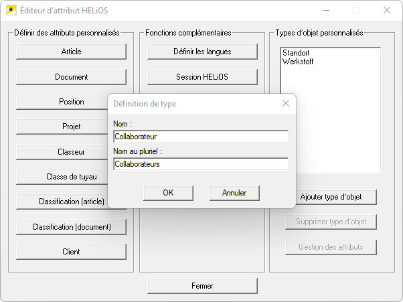Select Standort in object type list
Viewport: 403px width, 302px height.
(296, 53)
